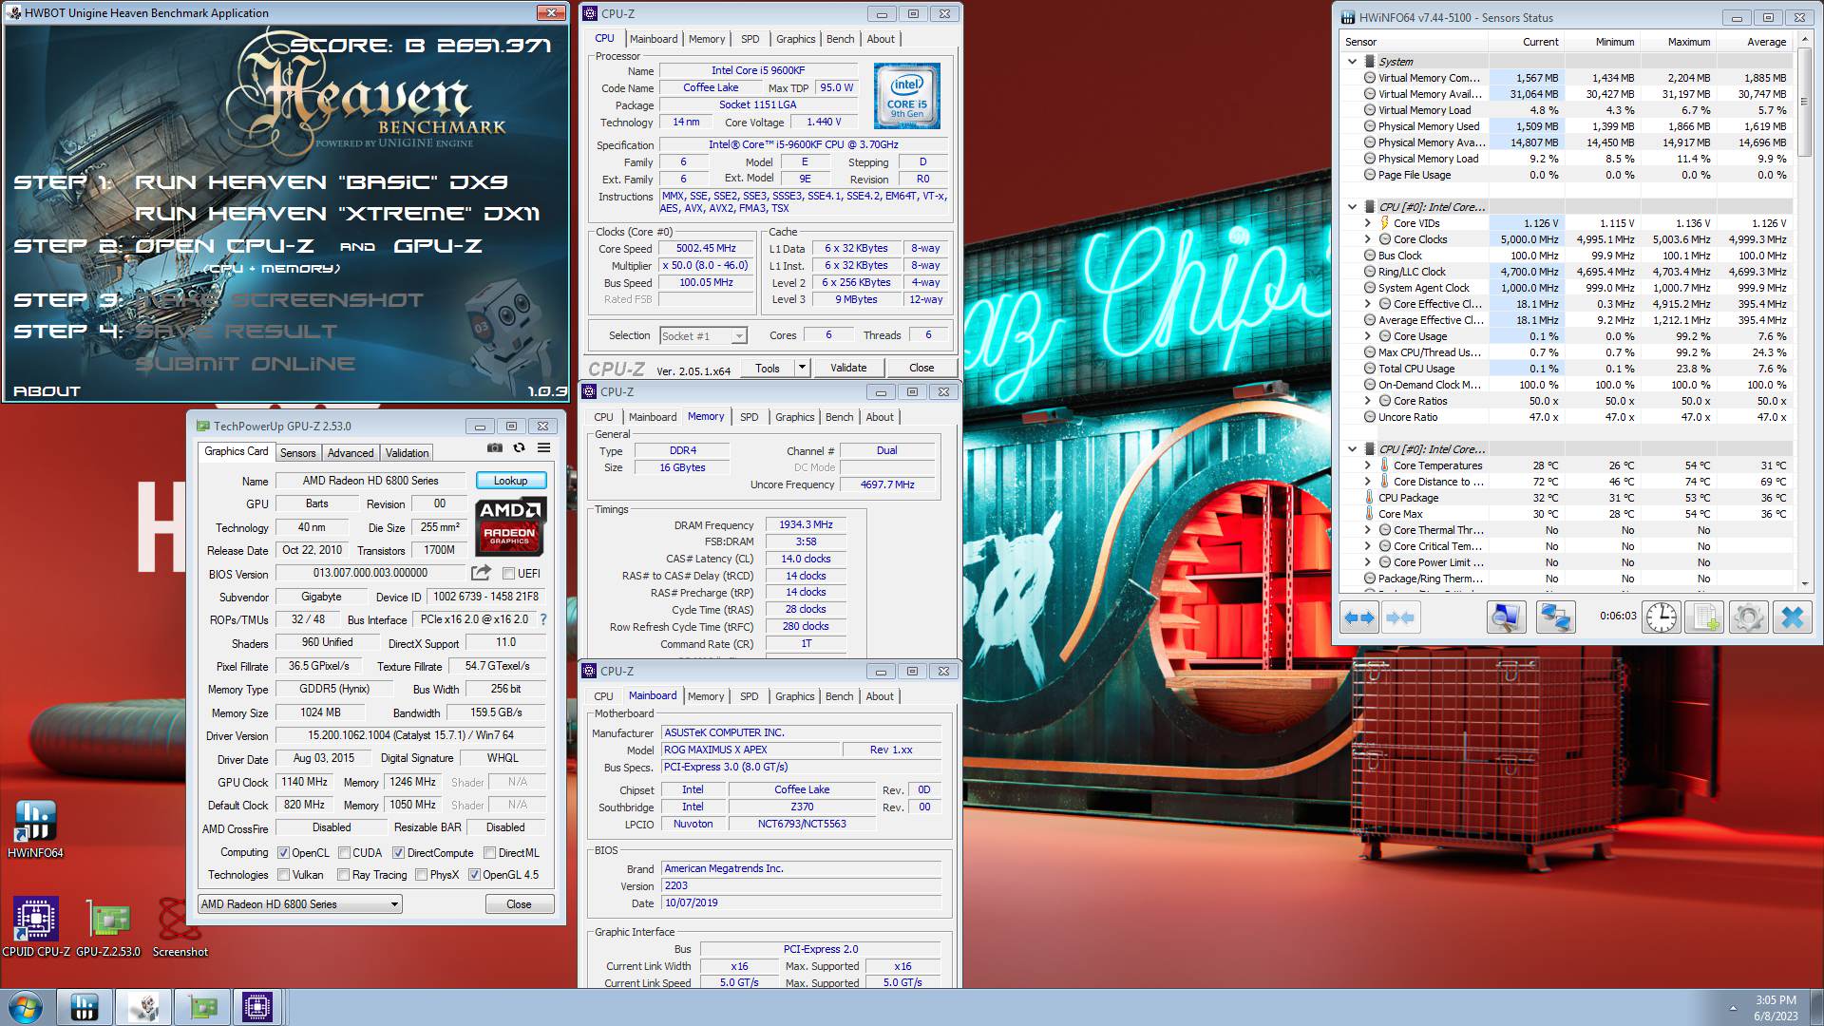
Task: Select Physical Memory Load row in HWiNFO
Action: tap(1567, 159)
